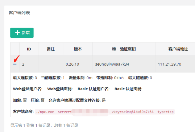Click the Web登陆用户名 label
195x132 pixels.
tap(28, 89)
